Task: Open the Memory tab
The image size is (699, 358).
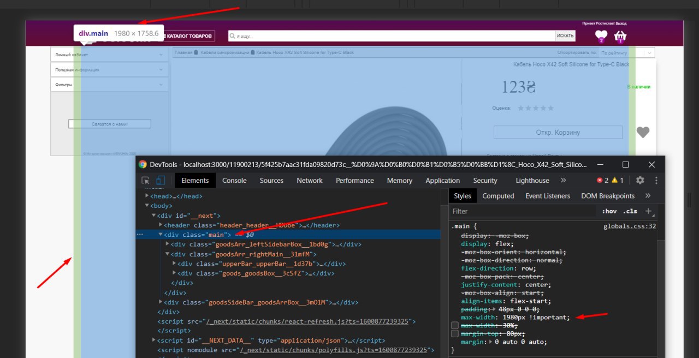Action: coord(400,181)
